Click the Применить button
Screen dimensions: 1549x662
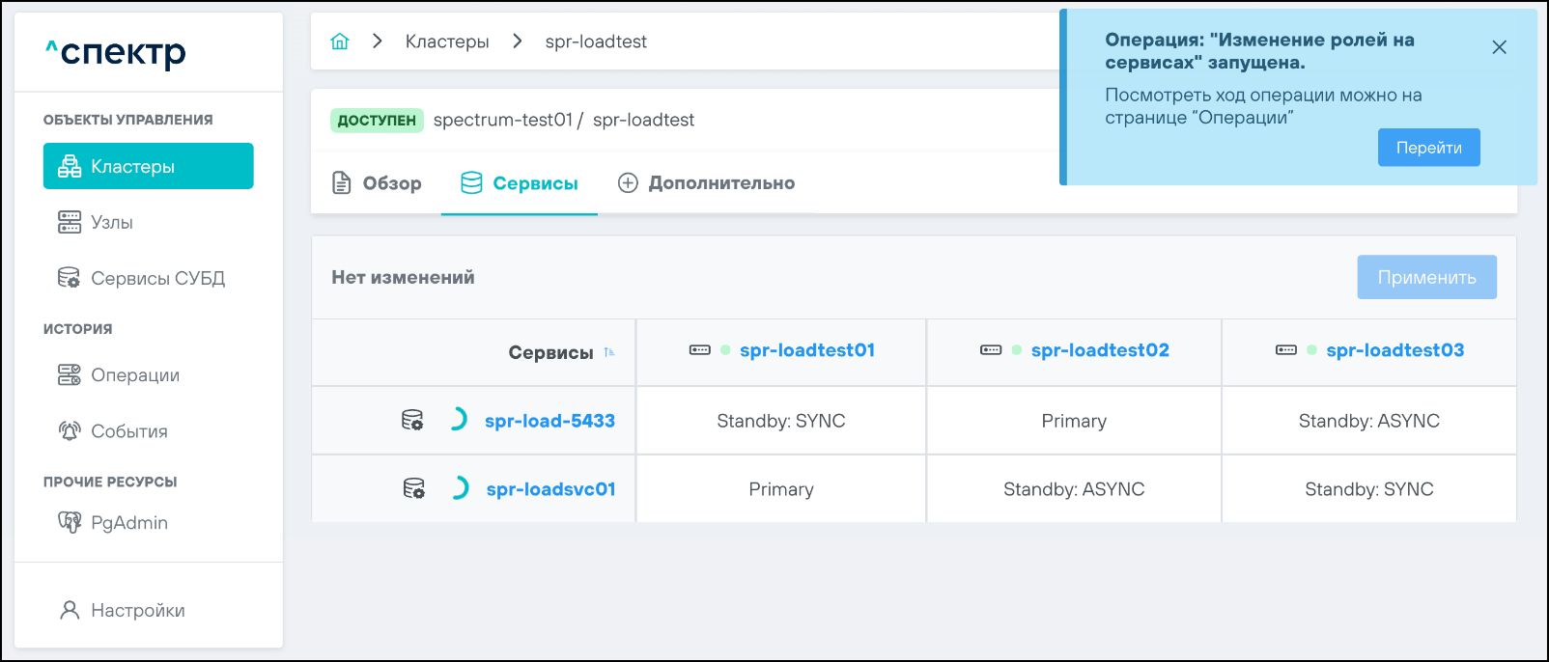click(x=1425, y=277)
